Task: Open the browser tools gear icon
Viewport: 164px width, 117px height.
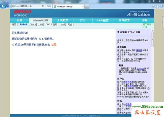Action: [162, 6]
